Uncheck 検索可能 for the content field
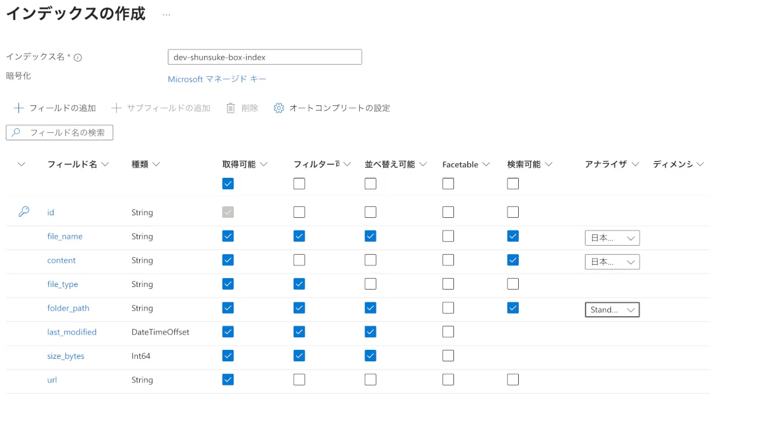The width and height of the screenshot is (763, 428). (513, 260)
